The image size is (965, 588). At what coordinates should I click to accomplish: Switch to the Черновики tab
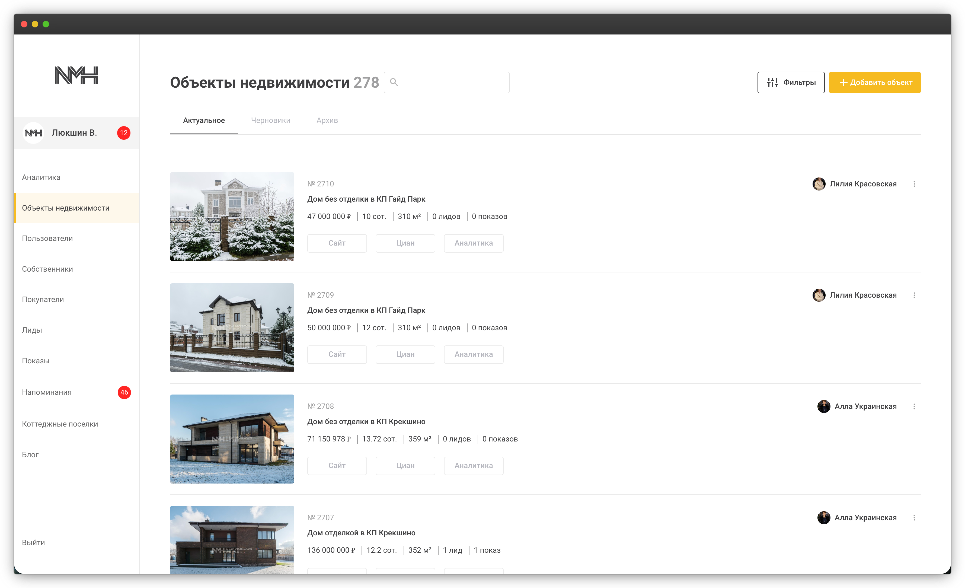(x=270, y=120)
